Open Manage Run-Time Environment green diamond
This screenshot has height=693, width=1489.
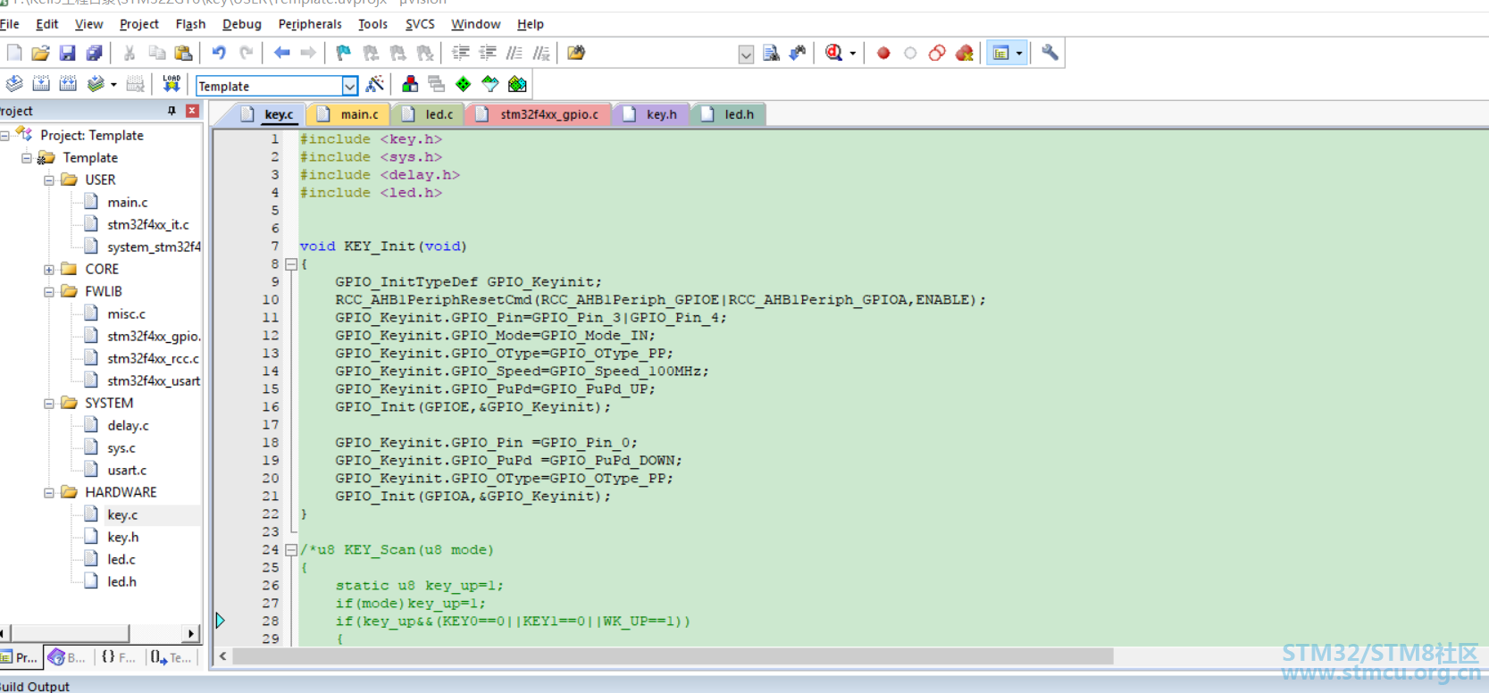click(x=464, y=85)
